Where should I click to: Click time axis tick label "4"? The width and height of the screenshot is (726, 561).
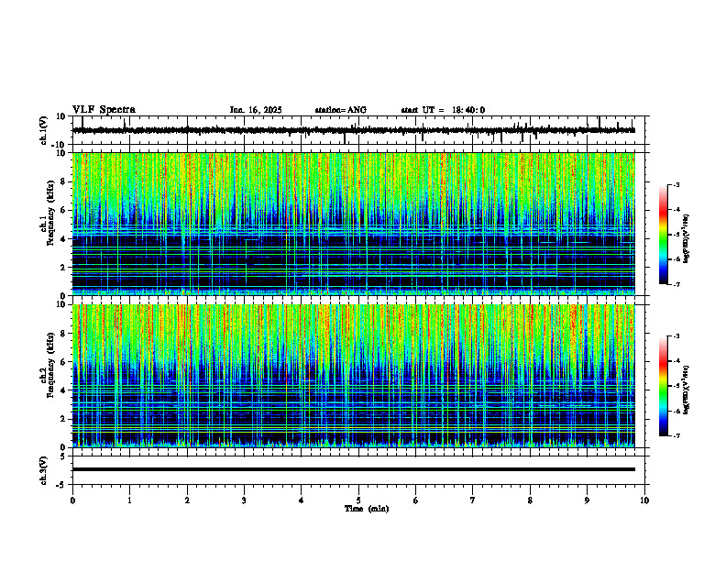coord(302,500)
